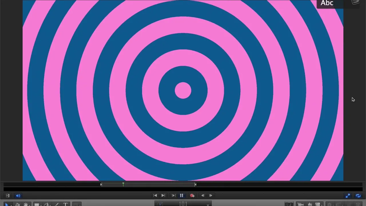Move the green playhead marker
Image resolution: width=366 pixels, height=206 pixels.
[x=123, y=185]
